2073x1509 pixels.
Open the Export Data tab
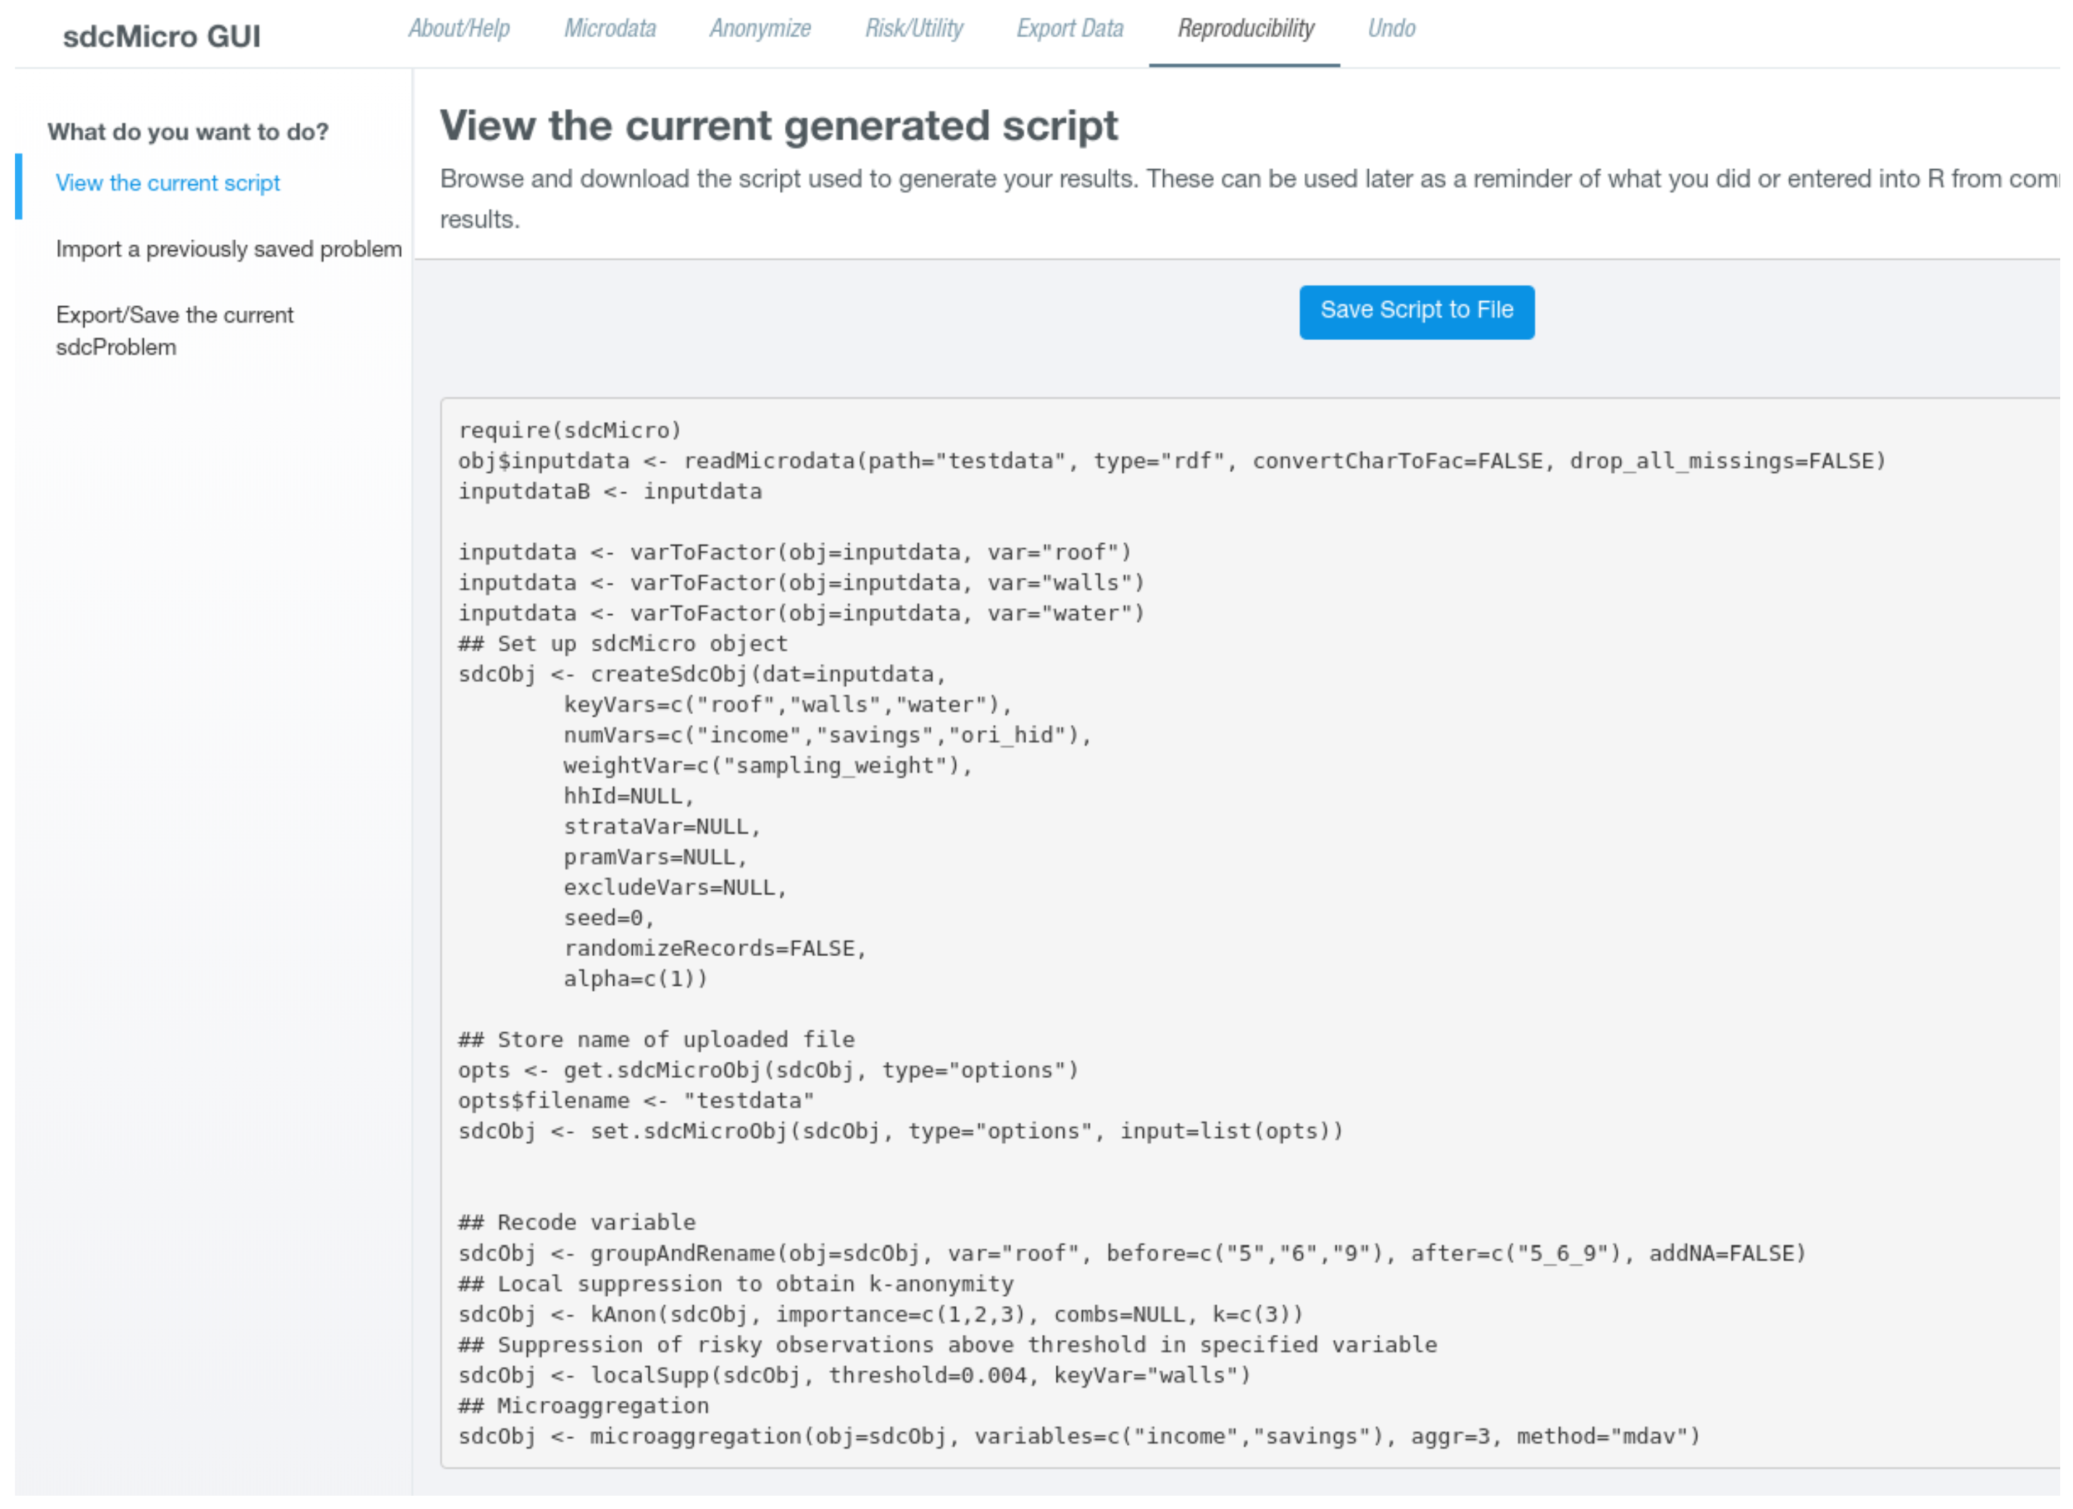pyautogui.click(x=1070, y=28)
